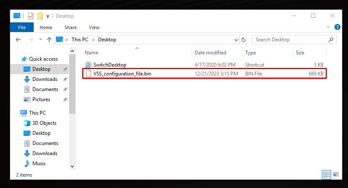
Task: Click the 3D Objects cube icon
Action: (x=27, y=123)
